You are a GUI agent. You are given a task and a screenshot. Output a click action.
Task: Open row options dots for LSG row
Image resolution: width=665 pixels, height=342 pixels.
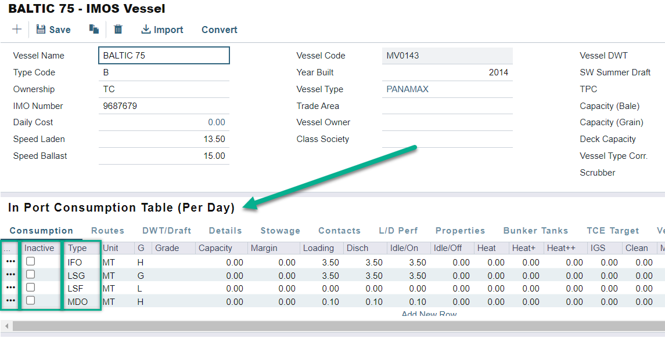click(x=10, y=275)
